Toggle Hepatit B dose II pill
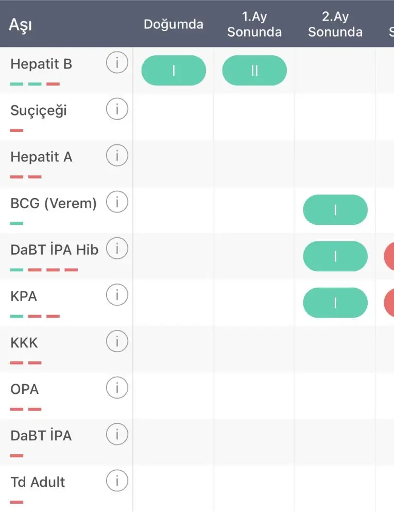Screen dimensions: 394x528 (x=254, y=71)
